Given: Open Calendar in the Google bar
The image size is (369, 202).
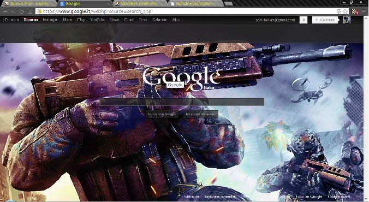Looking at the screenshot, I should (159, 20).
